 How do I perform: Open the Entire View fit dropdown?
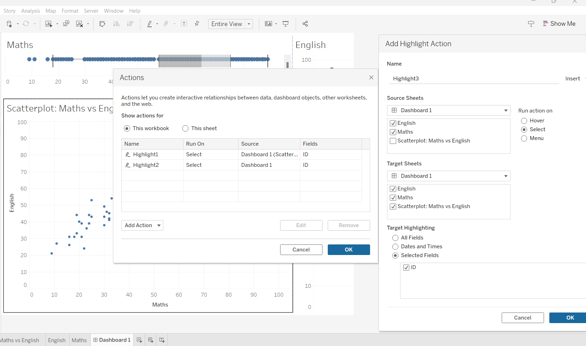point(249,24)
